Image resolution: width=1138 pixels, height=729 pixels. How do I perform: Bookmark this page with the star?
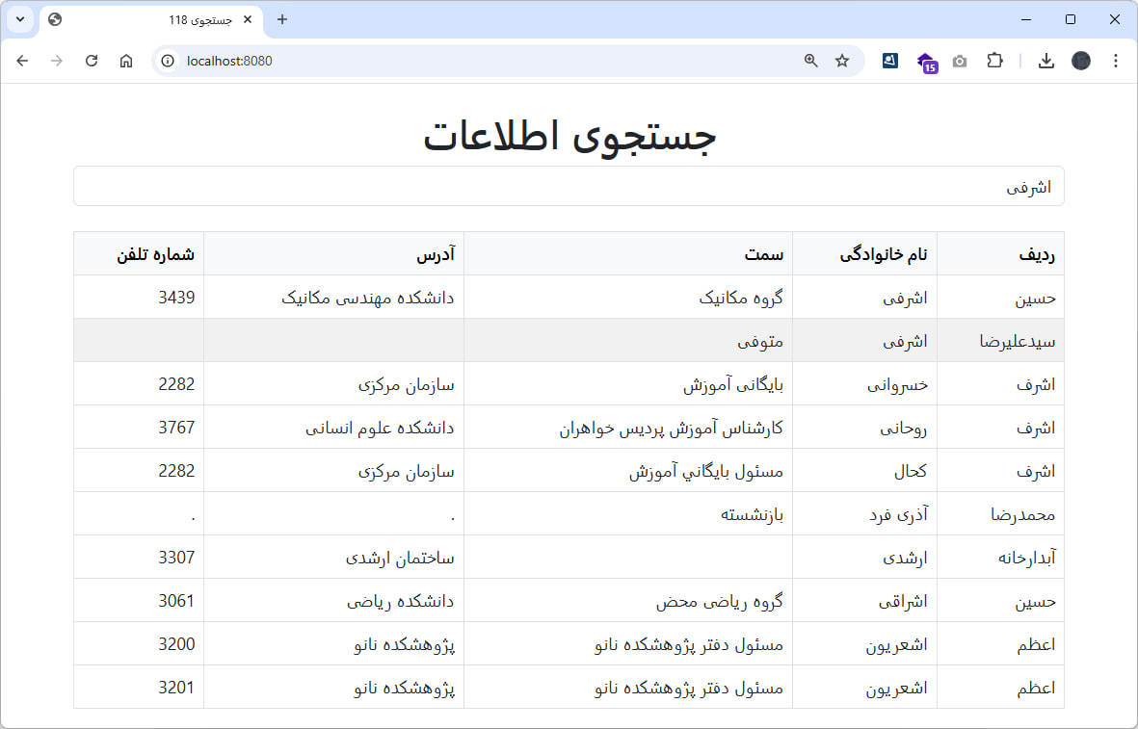tap(842, 61)
